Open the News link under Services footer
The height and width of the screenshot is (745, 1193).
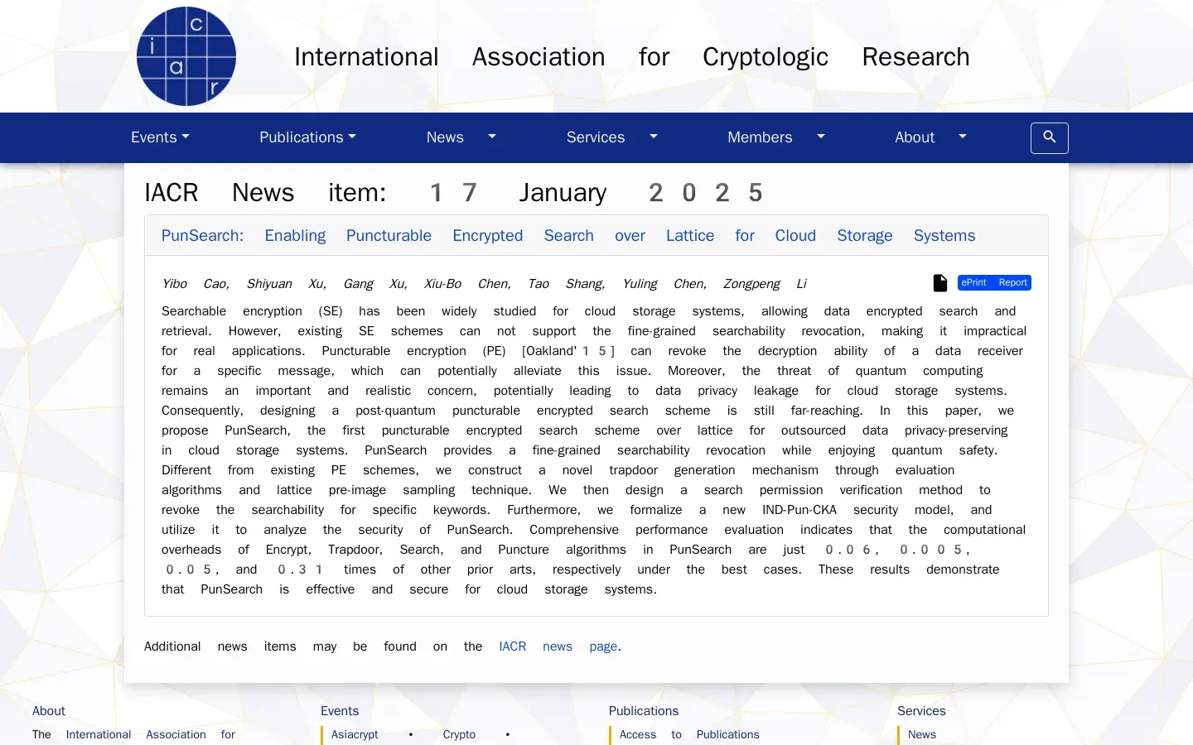[922, 734]
